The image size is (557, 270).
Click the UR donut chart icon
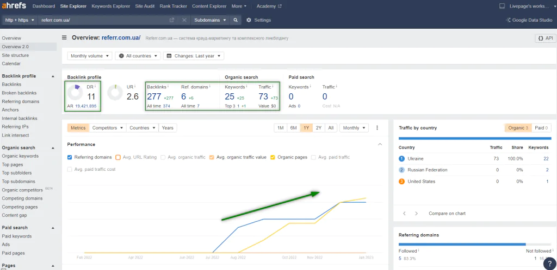(x=115, y=92)
